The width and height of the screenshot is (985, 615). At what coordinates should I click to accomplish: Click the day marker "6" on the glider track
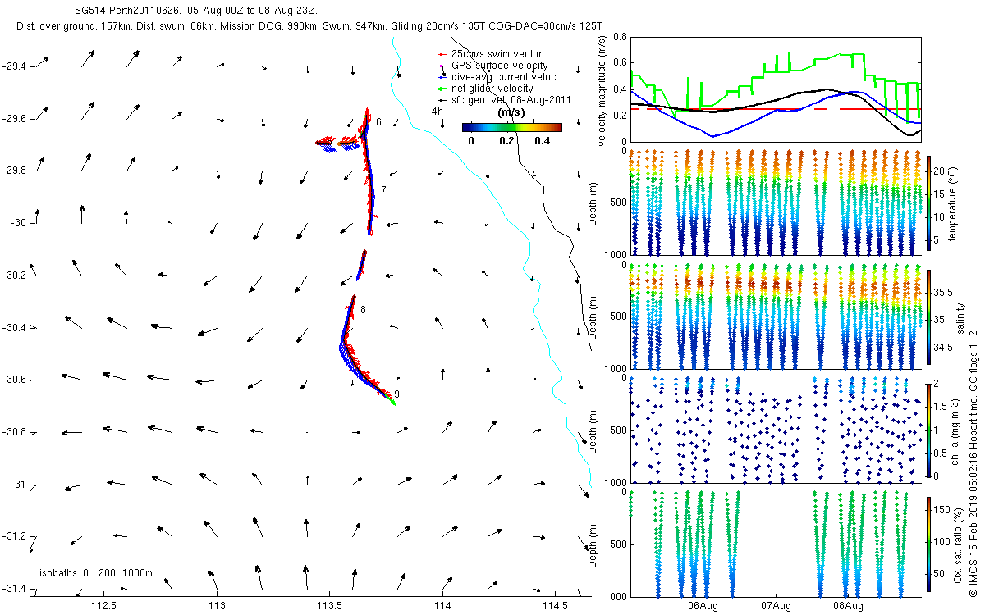coord(378,122)
